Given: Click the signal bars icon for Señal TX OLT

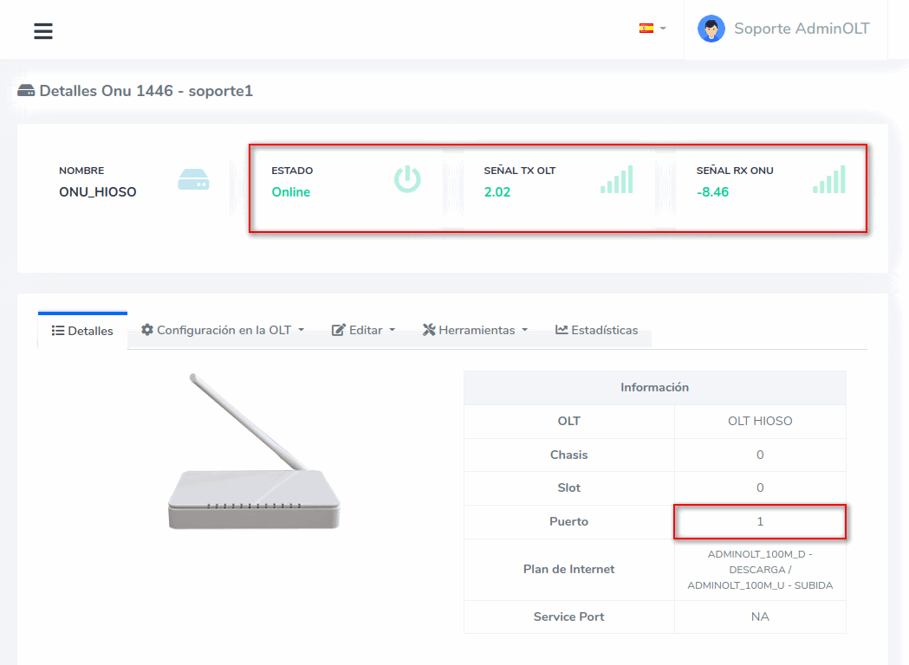Looking at the screenshot, I should tap(617, 179).
